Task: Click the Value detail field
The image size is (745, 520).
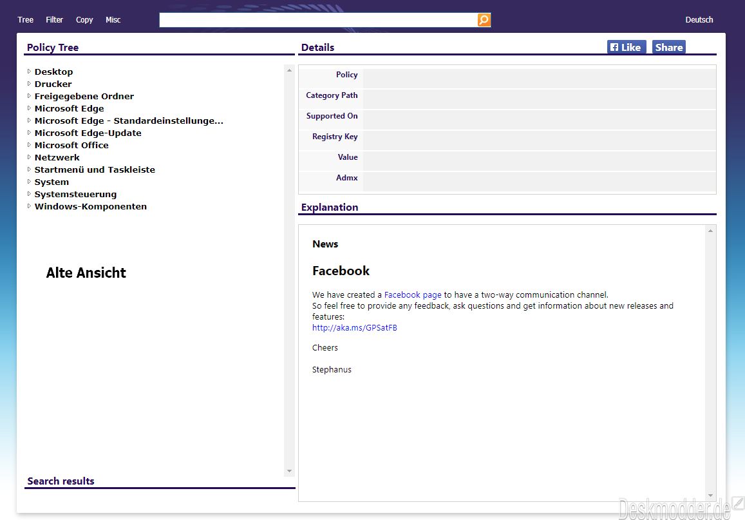Action: 539,161
